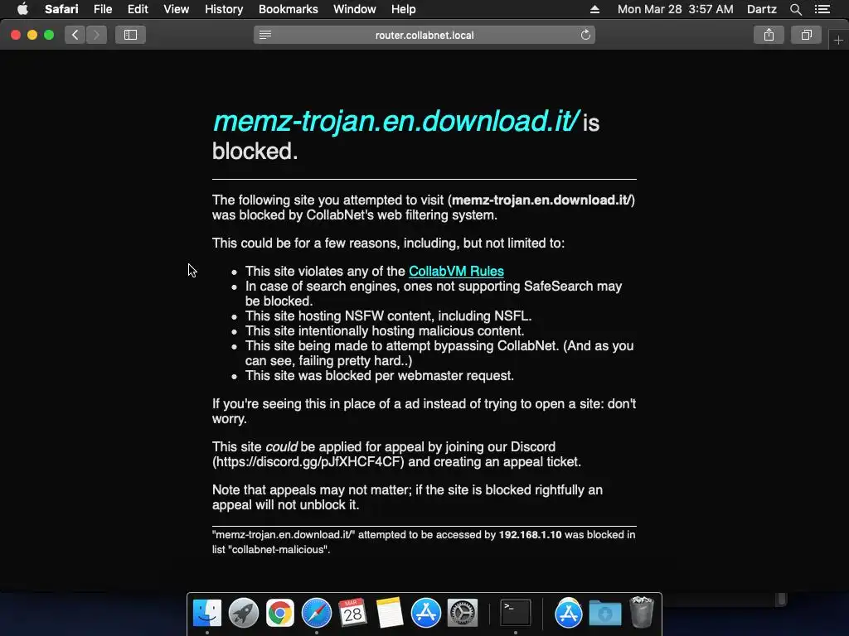Open Notification Center list icon
849x636 pixels.
pos(822,9)
